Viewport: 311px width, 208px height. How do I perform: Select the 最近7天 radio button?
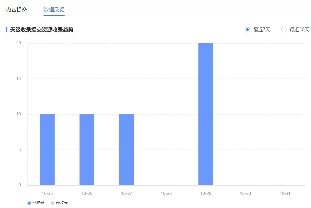tap(247, 30)
